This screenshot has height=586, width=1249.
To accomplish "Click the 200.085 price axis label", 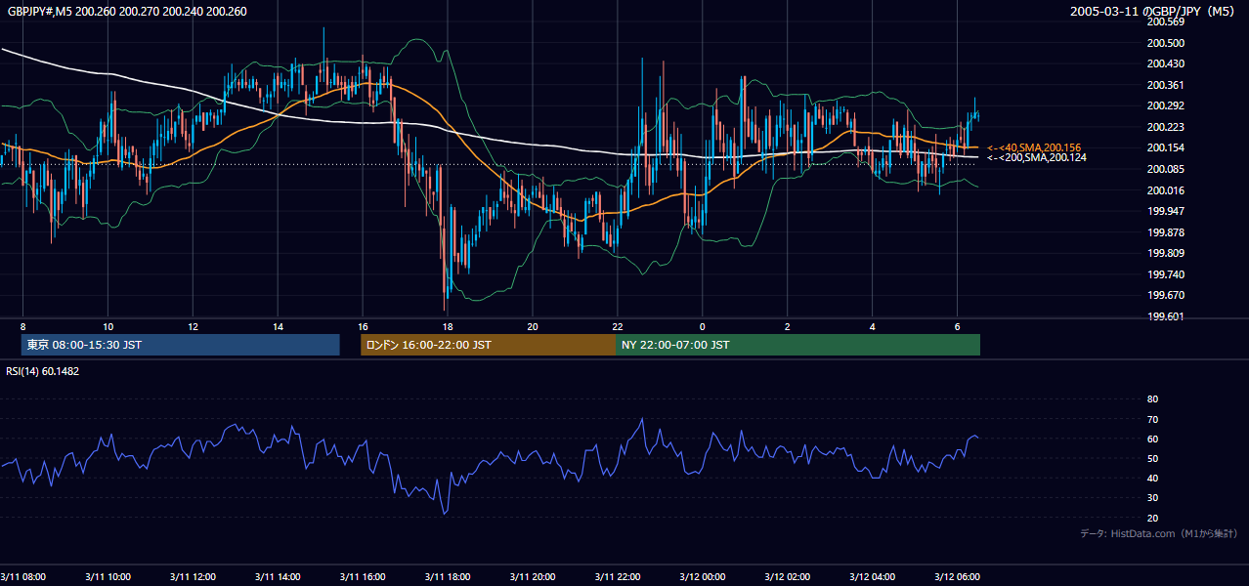I will pos(1166,169).
